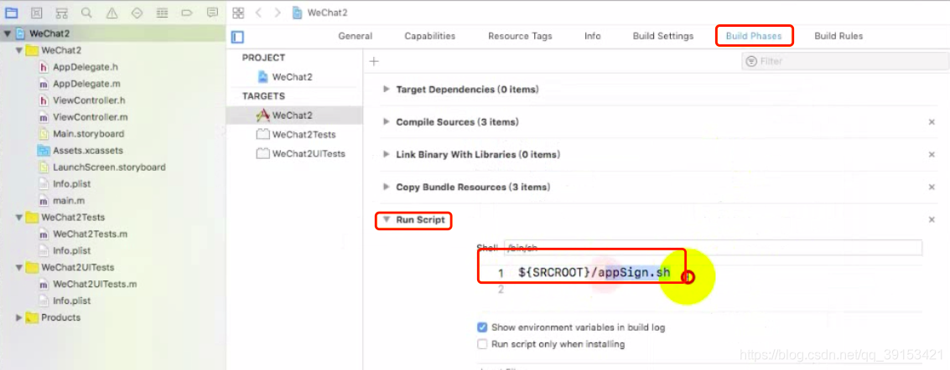950x370 pixels.
Task: Switch to the Resource Tags tab
Action: (x=520, y=36)
